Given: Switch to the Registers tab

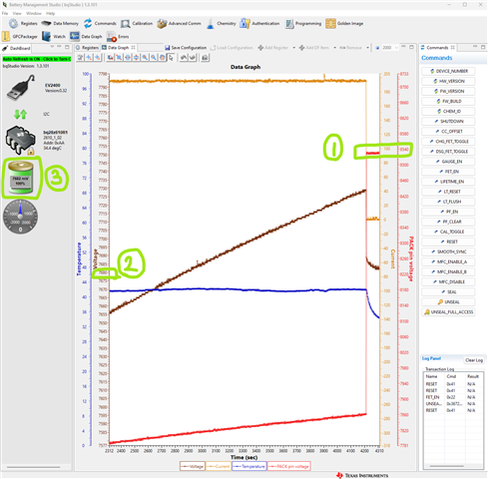Looking at the screenshot, I should [87, 48].
